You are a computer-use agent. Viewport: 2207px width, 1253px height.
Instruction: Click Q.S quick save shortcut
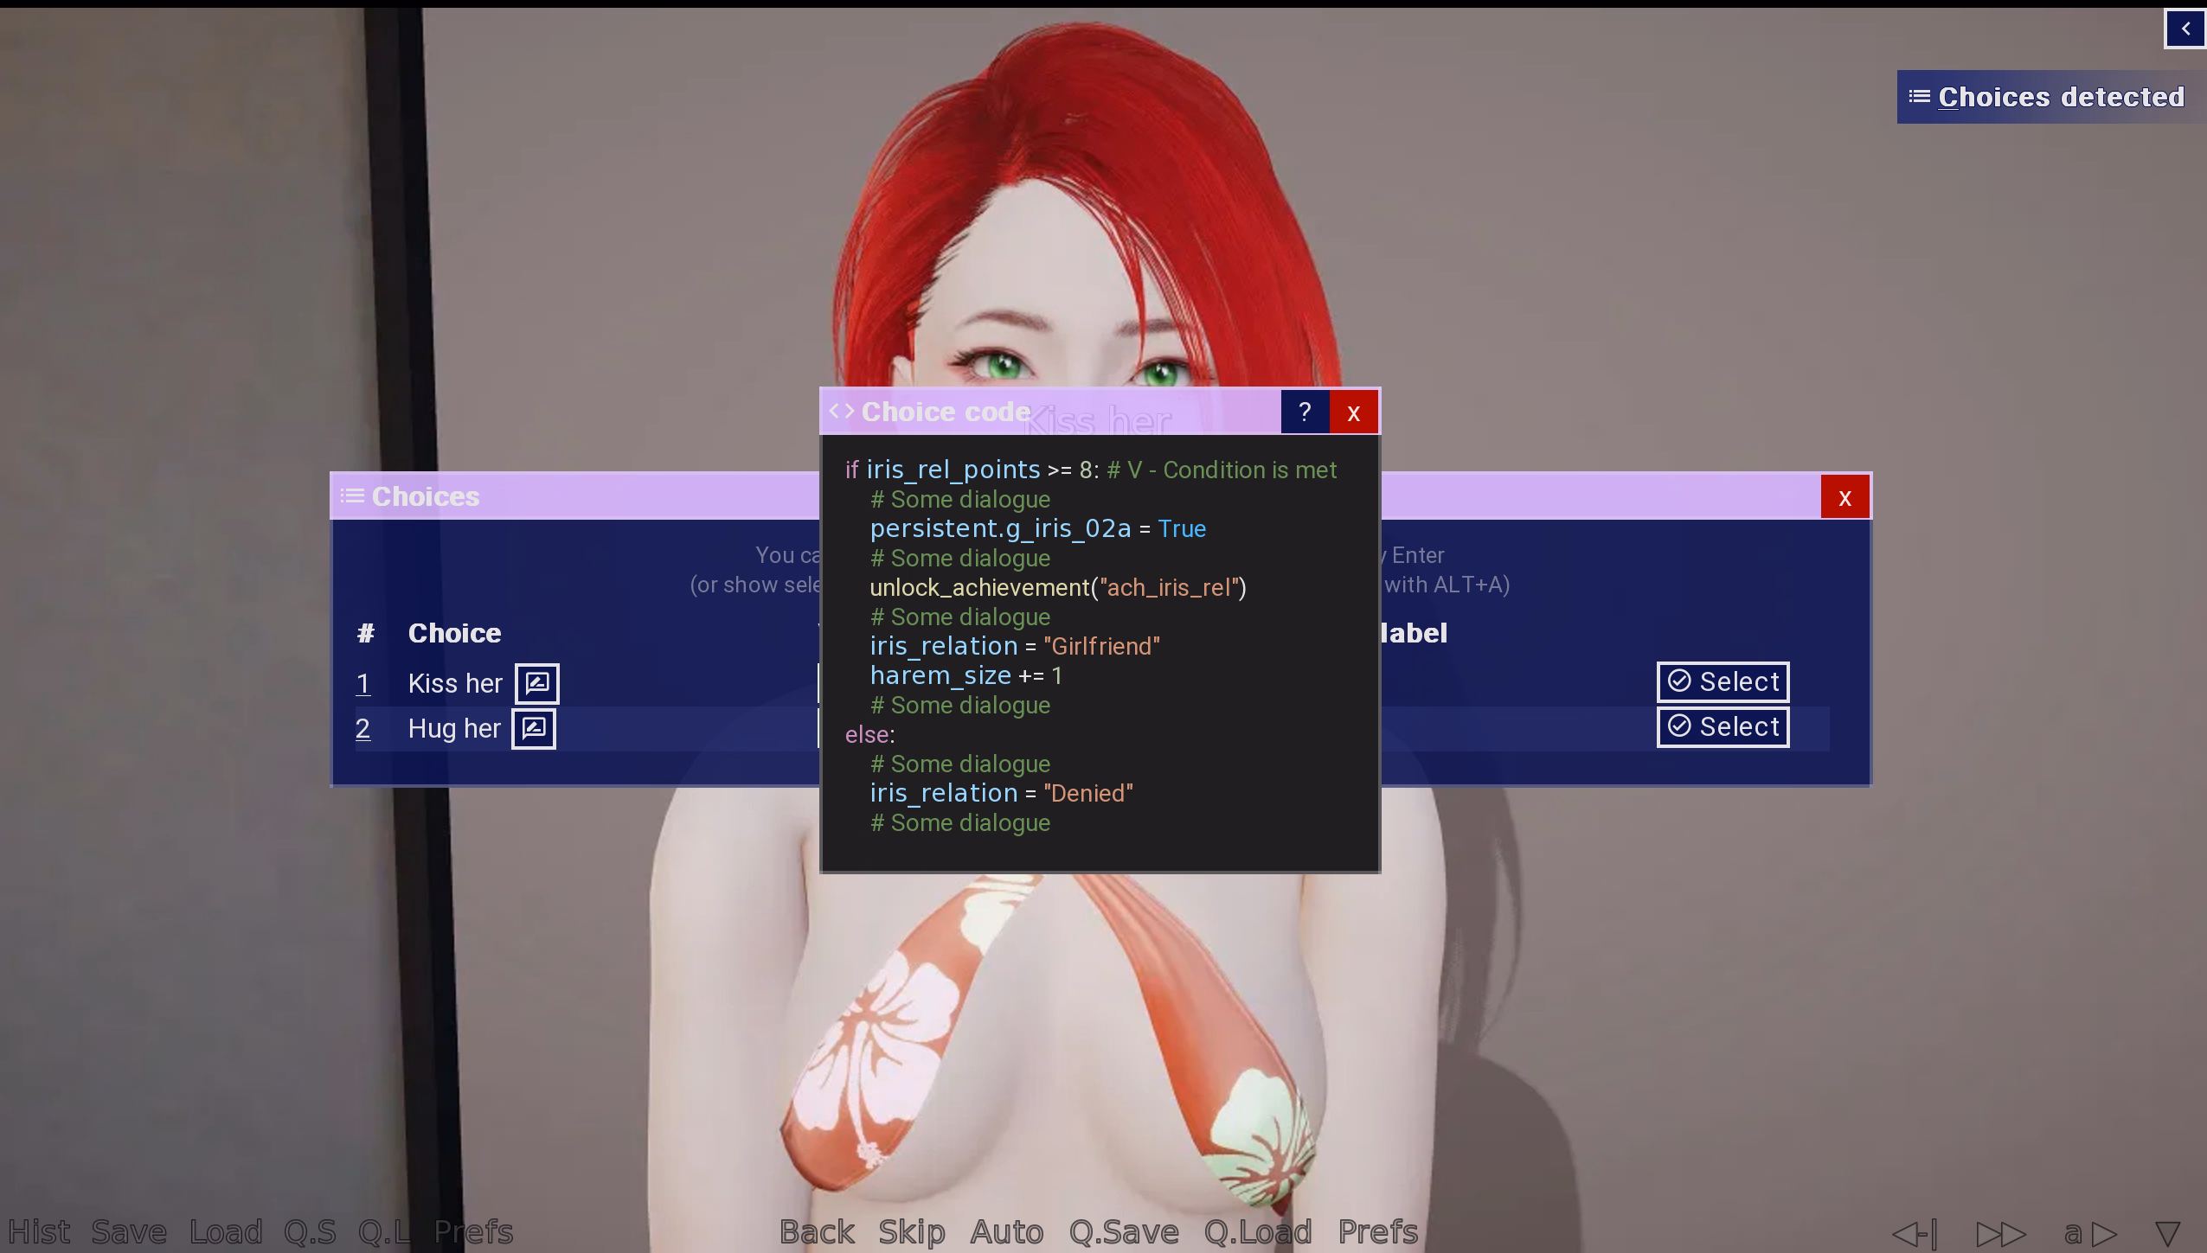tap(310, 1231)
